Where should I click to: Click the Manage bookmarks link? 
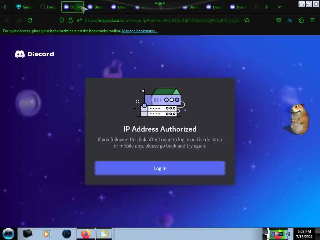tap(140, 31)
